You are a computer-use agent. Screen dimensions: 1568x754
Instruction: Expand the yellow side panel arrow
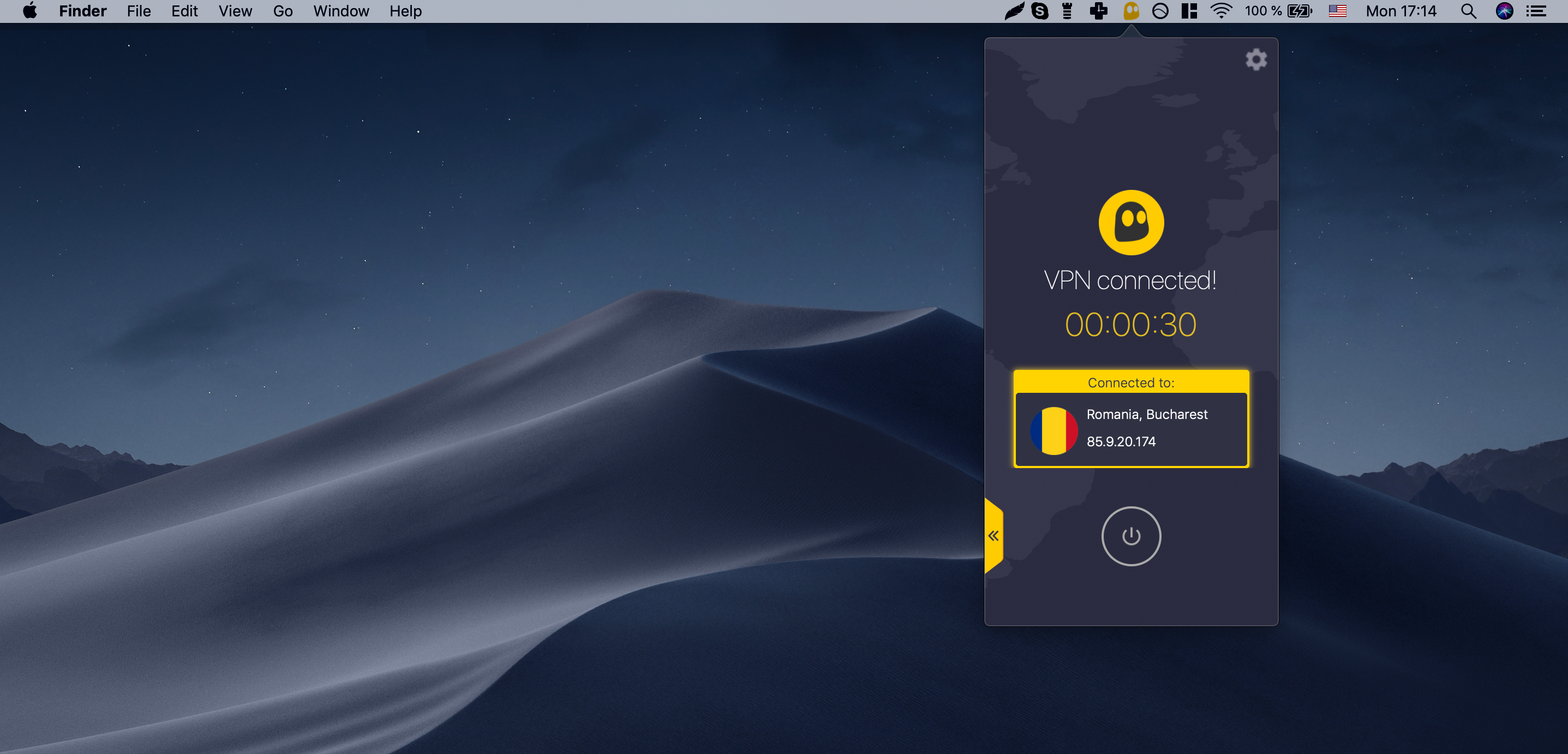coord(994,536)
